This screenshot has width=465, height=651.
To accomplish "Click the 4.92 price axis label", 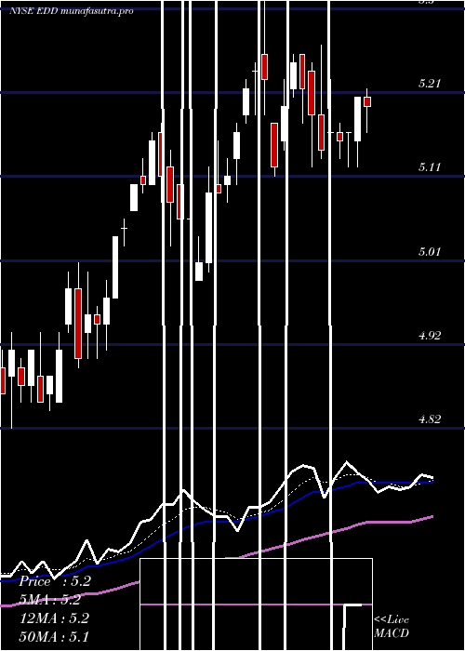I will tap(430, 336).
